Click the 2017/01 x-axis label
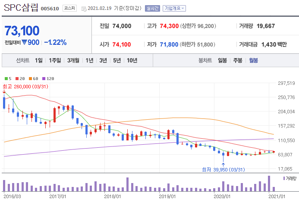299x202 pixels. tap(57, 196)
